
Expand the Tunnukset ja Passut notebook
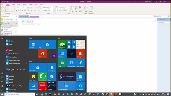point(17,34)
